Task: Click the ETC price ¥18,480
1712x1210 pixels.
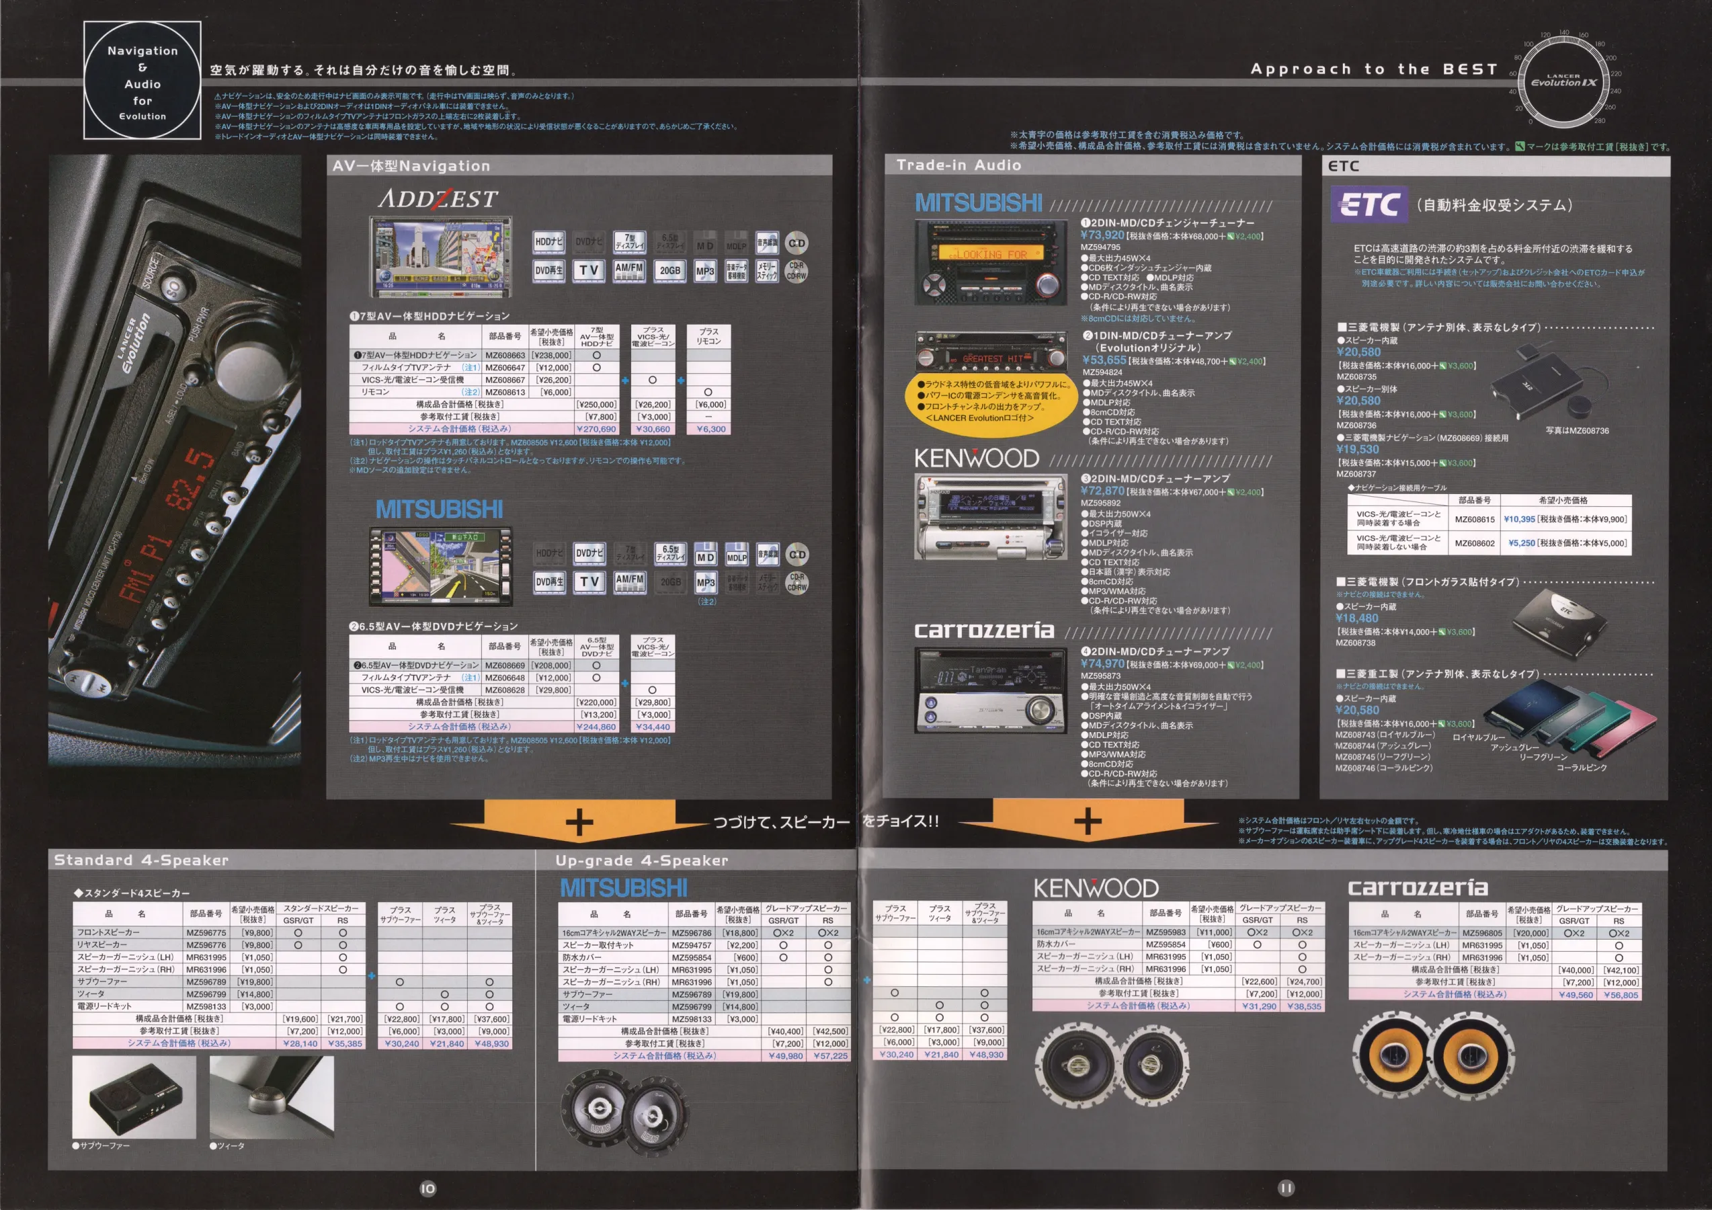Action: click(x=1357, y=618)
